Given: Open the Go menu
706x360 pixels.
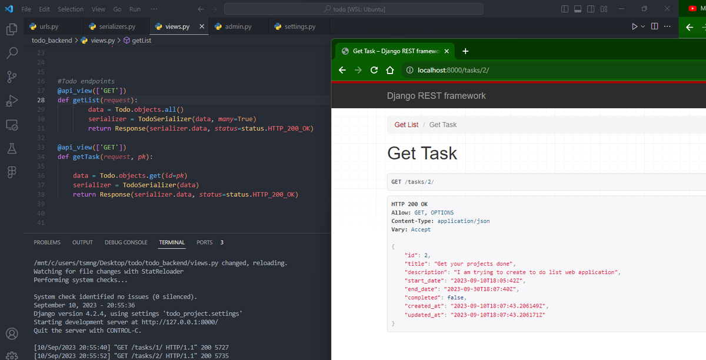Looking at the screenshot, I should [x=116, y=9].
